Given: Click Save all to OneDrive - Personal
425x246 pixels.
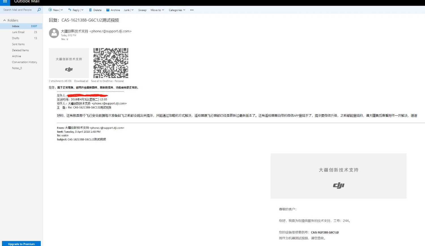Looking at the screenshot, I should tap(107, 81).
